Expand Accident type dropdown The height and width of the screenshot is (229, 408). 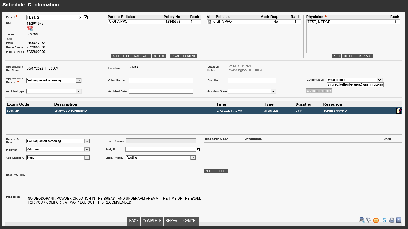79,91
